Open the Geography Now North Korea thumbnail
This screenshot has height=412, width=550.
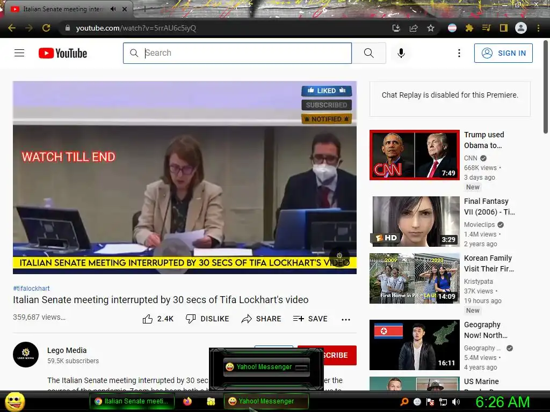click(415, 345)
